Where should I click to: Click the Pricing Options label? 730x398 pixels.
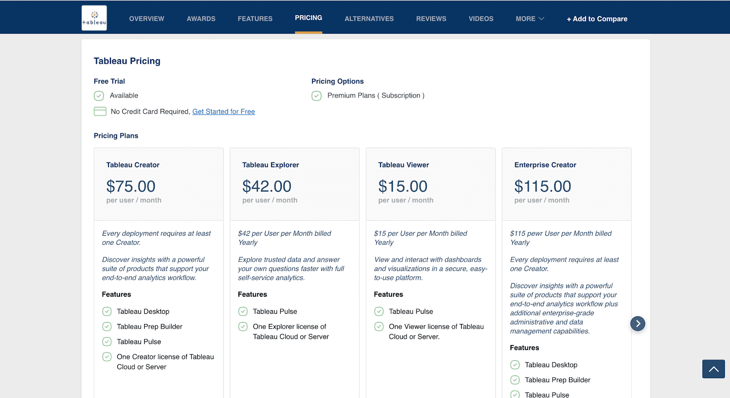tap(338, 81)
